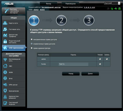This screenshot has height=111, width=123.
Task: Open the Русский language dropdown
Action: point(112,3)
